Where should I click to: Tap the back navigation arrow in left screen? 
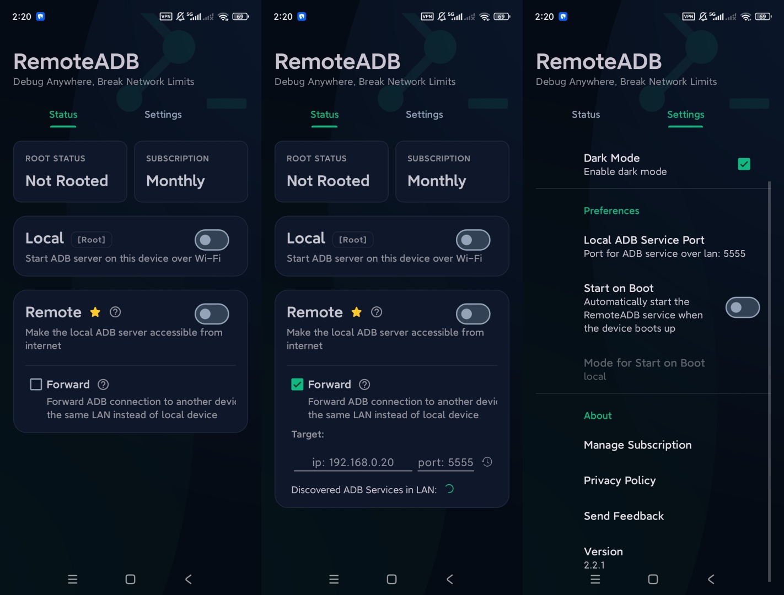(189, 579)
